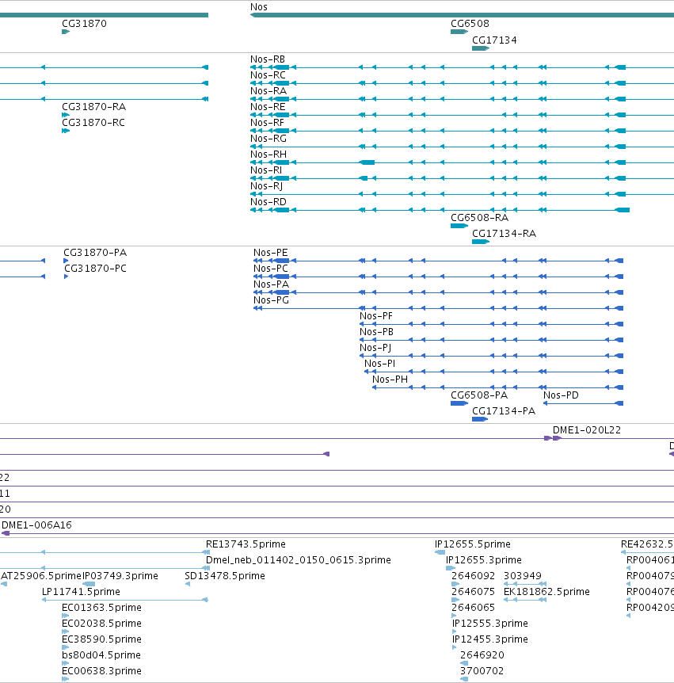The width and height of the screenshot is (674, 683).
Task: Select the CG31870 gene arrow glyph
Action: click(66, 32)
